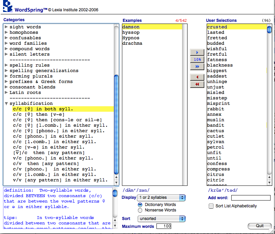
Task: Select 'c/c [v̆] then [cons-le or sil-e]'
Action: (57, 120)
